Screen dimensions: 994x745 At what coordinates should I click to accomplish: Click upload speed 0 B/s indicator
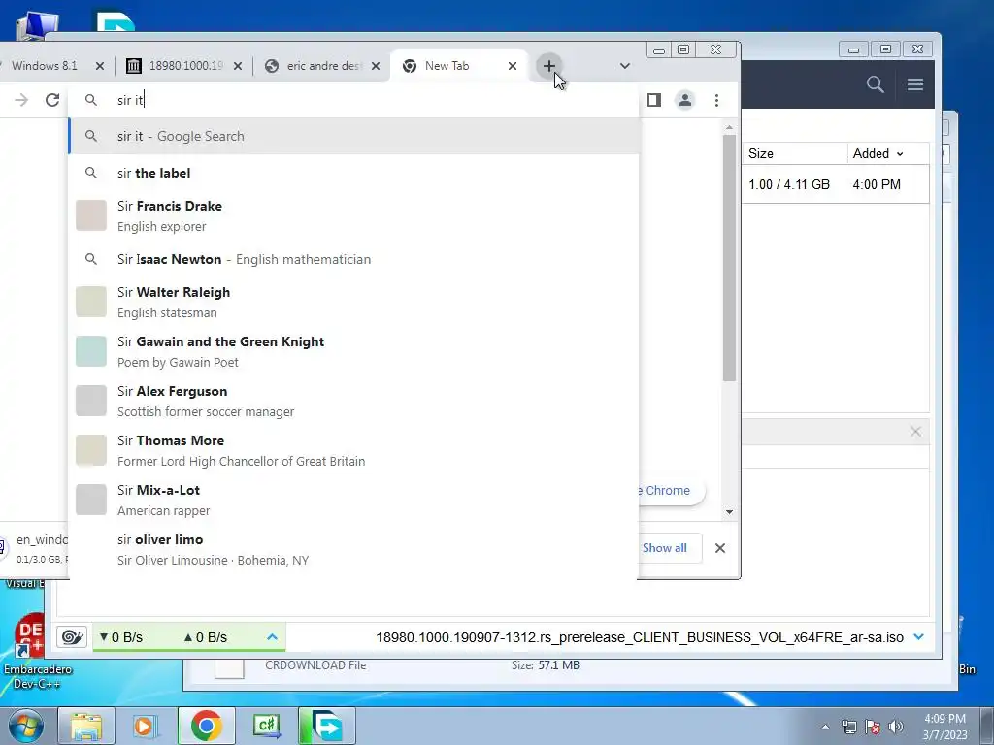(x=206, y=637)
